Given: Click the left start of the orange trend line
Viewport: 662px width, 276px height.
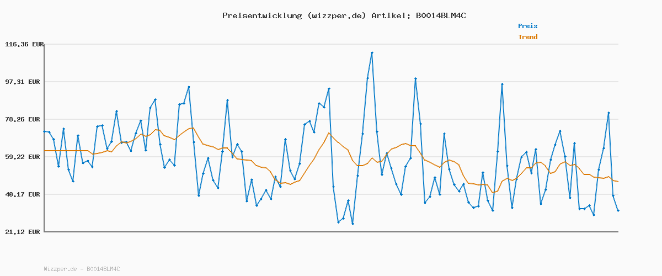Looking at the screenshot, I should tap(45, 151).
